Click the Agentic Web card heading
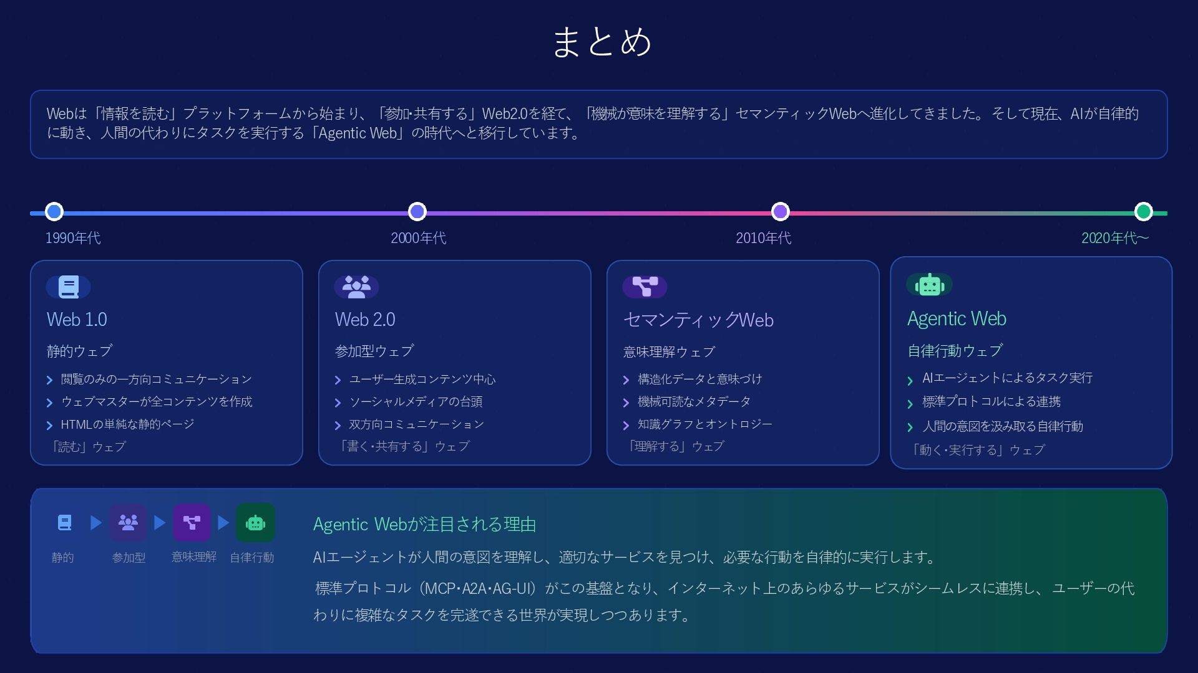Screen dimensions: 1198x673 (957, 318)
